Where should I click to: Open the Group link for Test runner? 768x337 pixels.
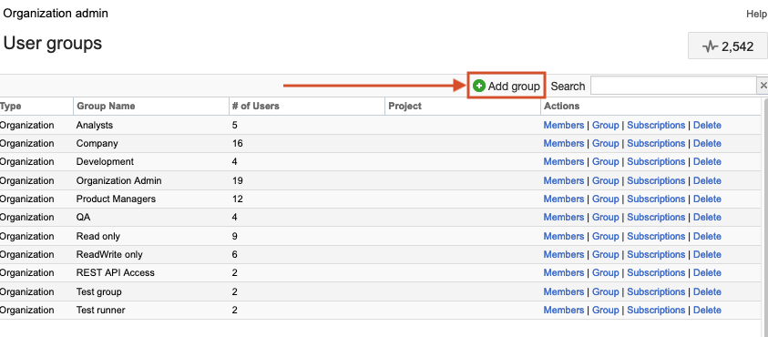click(606, 310)
